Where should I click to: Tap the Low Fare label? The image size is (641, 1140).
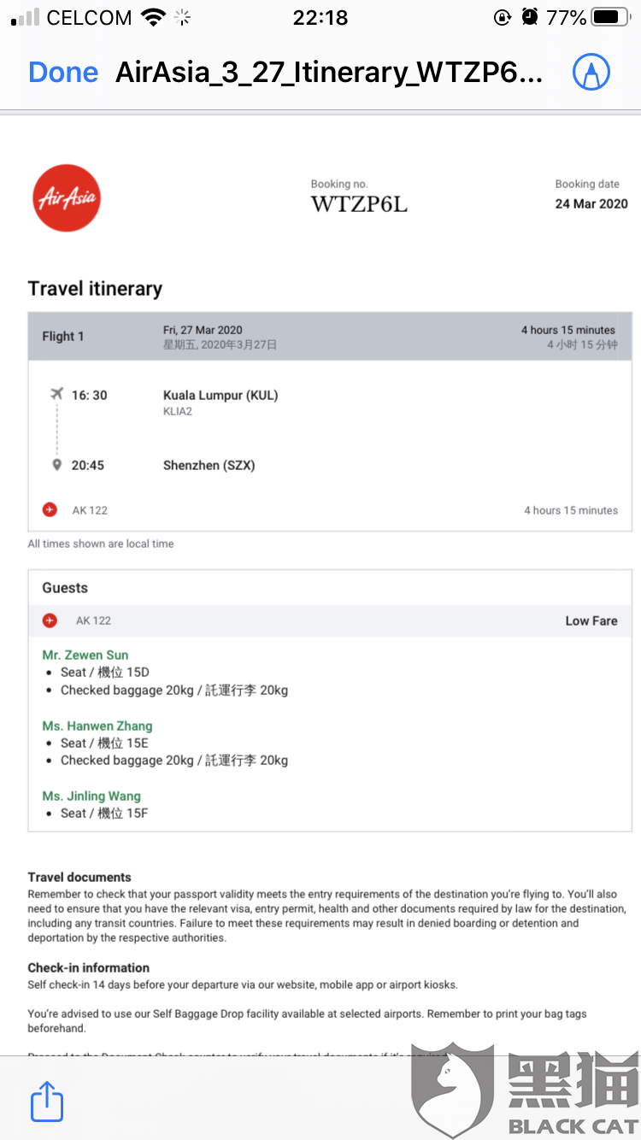click(591, 621)
